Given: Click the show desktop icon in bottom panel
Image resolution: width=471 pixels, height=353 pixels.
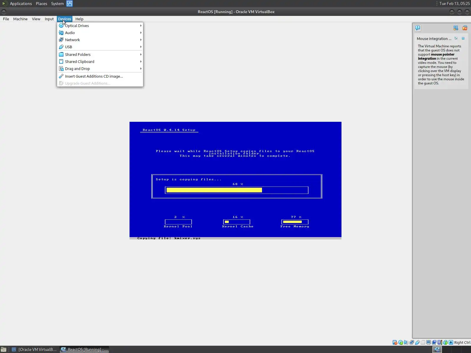Looking at the screenshot, I should pyautogui.click(x=4, y=349).
